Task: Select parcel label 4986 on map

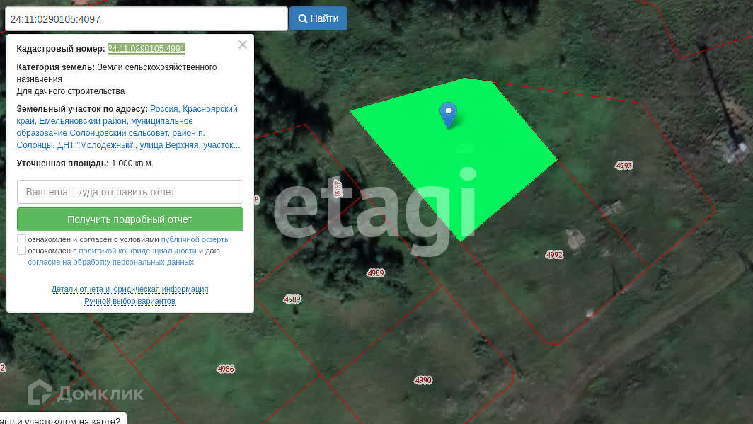Action: coord(226,369)
